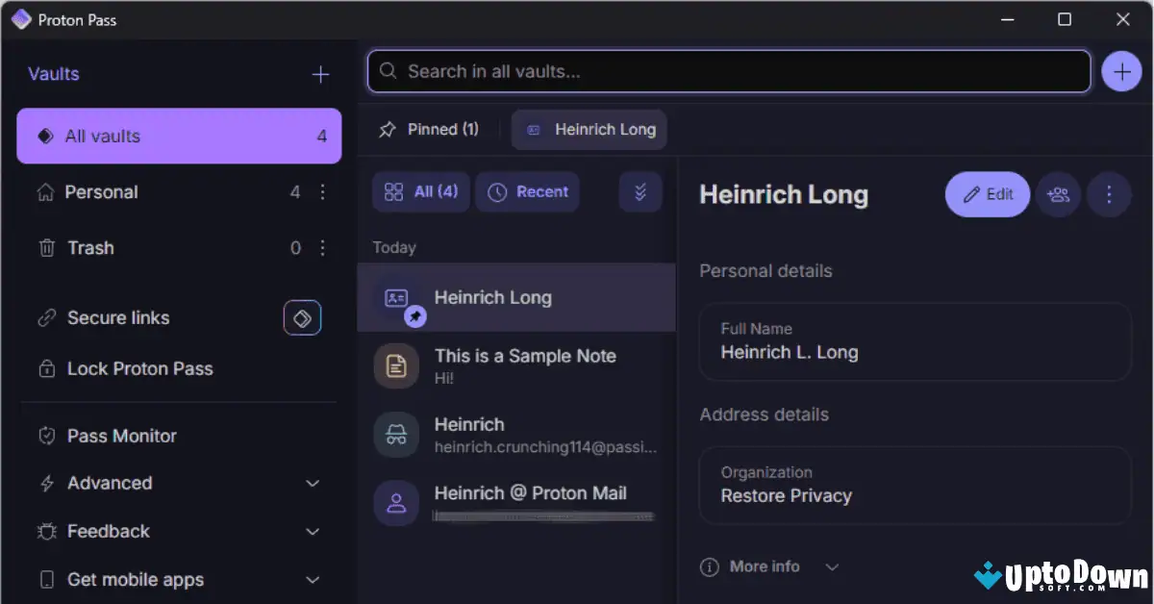
Task: Click the info icon next to More info
Action: (709, 566)
